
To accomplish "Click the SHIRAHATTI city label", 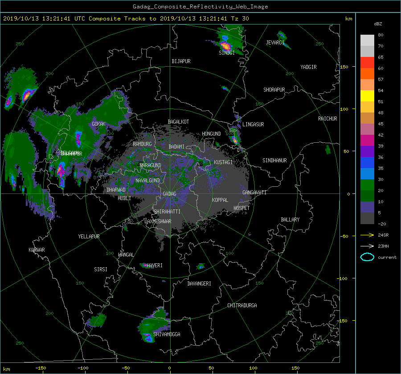I will (x=167, y=212).
